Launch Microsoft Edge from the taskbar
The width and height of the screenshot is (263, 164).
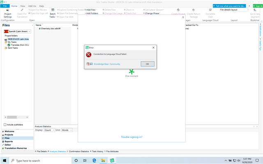[94, 160]
